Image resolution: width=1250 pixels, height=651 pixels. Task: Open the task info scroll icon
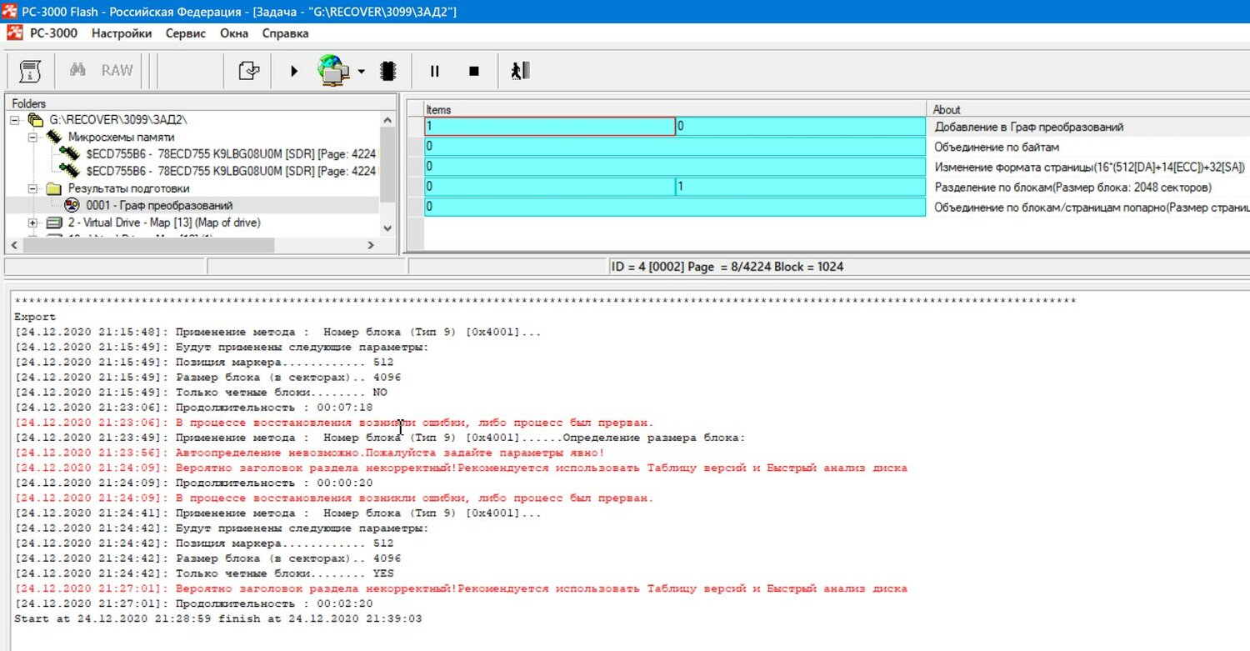[30, 71]
